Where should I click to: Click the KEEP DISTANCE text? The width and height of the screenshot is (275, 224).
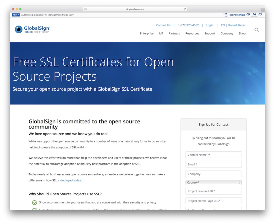pos(237,15)
